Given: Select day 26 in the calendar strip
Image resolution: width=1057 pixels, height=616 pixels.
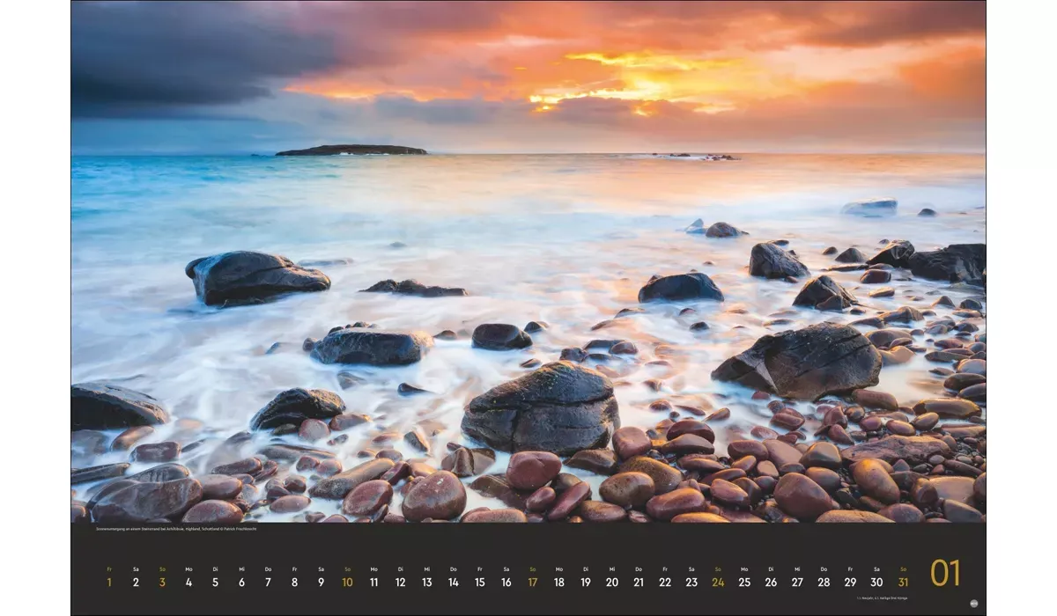Looking at the screenshot, I should click(771, 577).
